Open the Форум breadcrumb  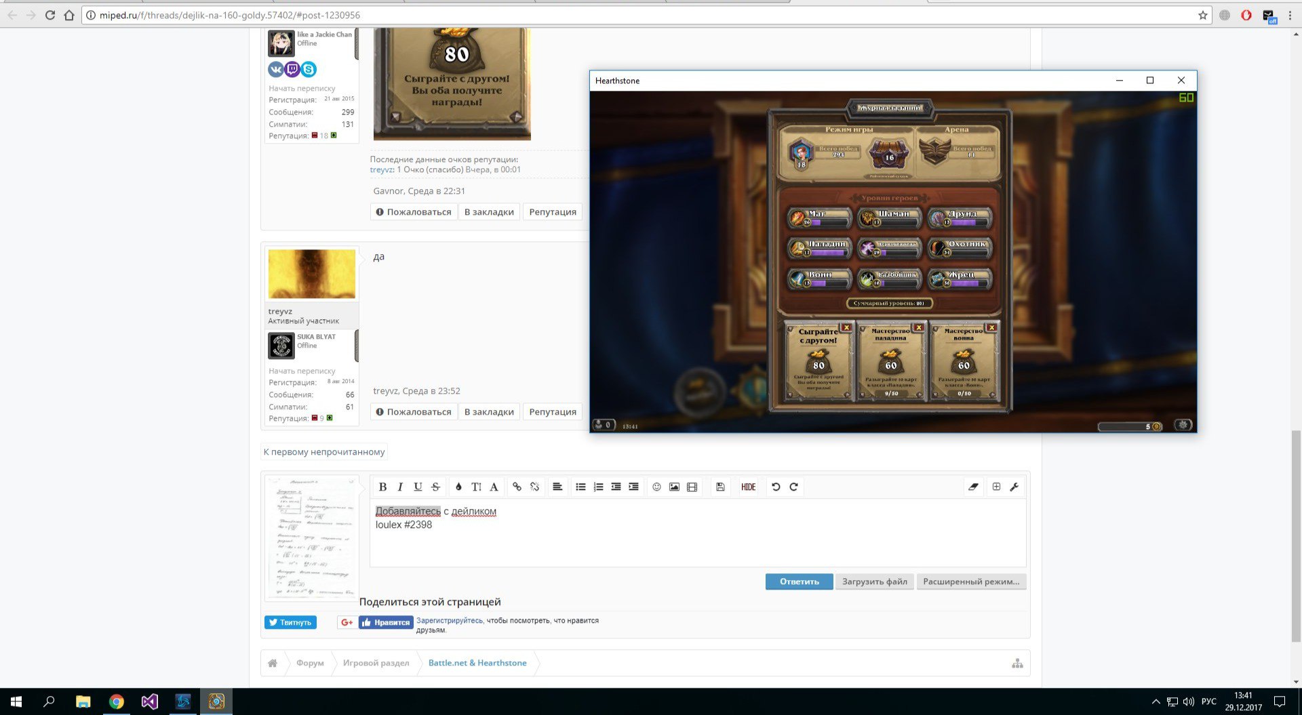point(310,663)
